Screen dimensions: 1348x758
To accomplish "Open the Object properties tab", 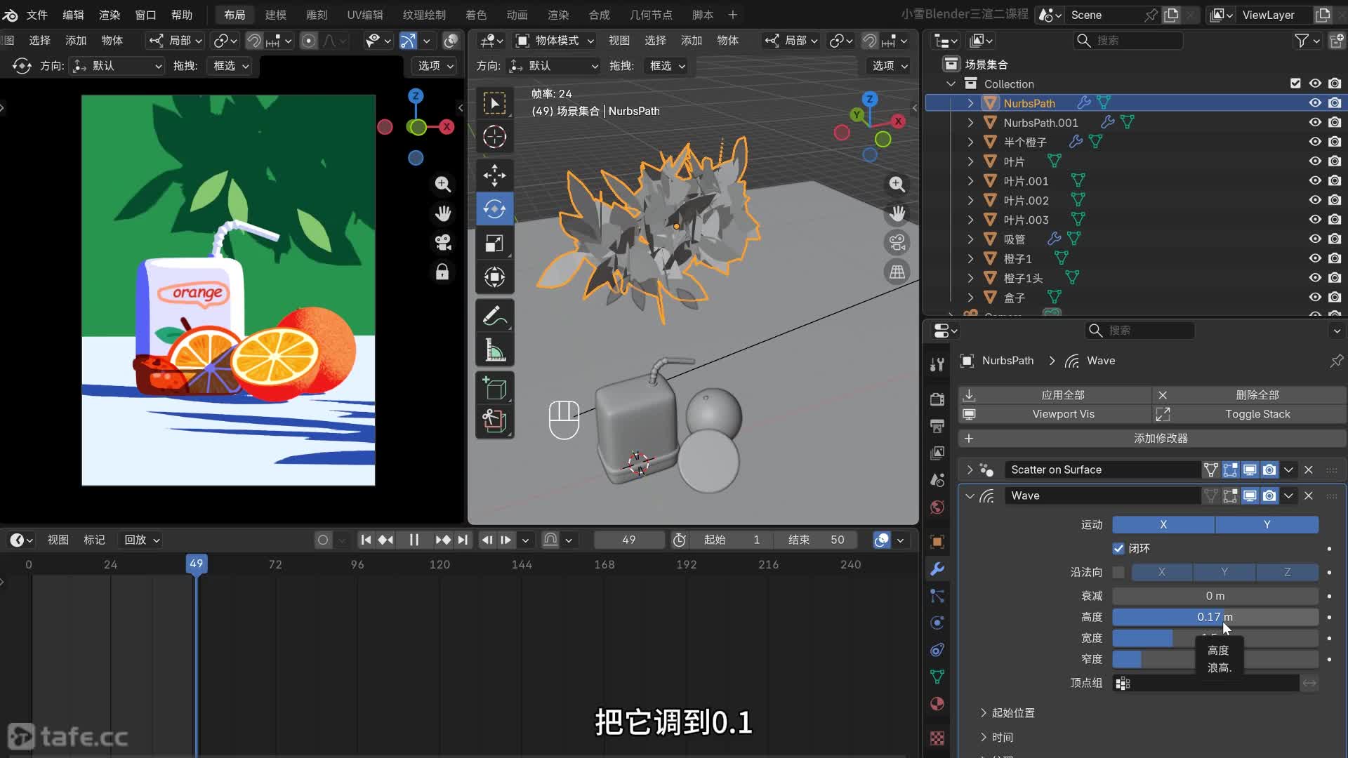I will (937, 542).
